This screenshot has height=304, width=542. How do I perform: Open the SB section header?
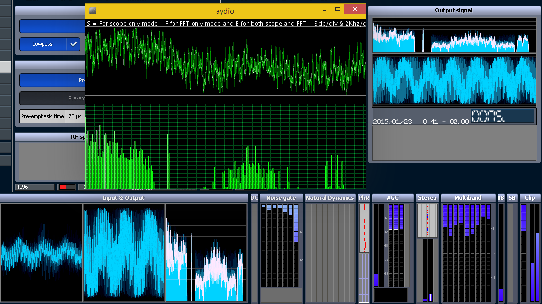[x=512, y=198]
